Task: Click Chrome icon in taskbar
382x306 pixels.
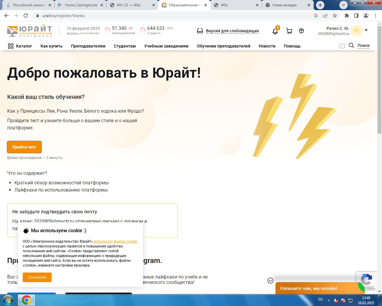Action: click(x=27, y=300)
